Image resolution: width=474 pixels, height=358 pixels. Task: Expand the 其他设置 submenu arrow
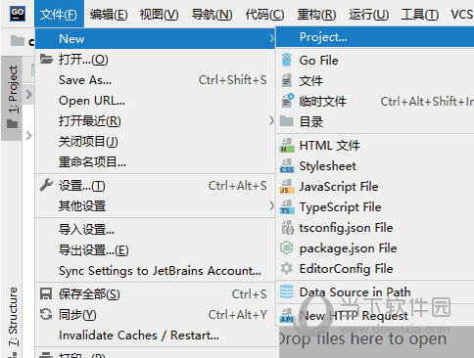point(271,205)
